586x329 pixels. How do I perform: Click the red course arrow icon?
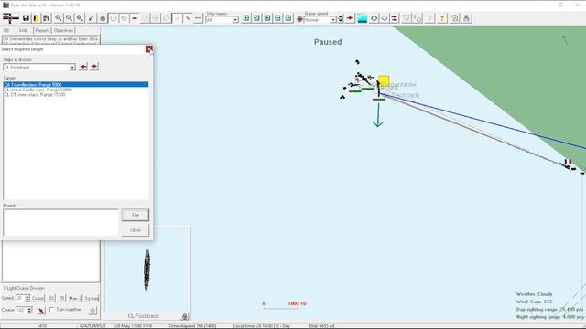point(41,311)
